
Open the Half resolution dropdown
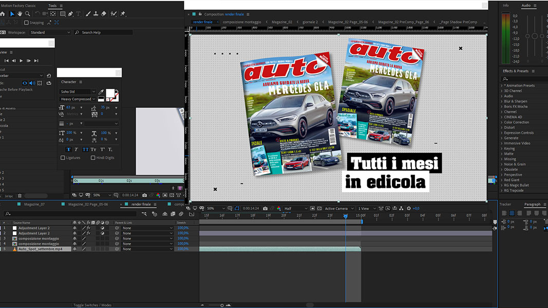click(296, 208)
